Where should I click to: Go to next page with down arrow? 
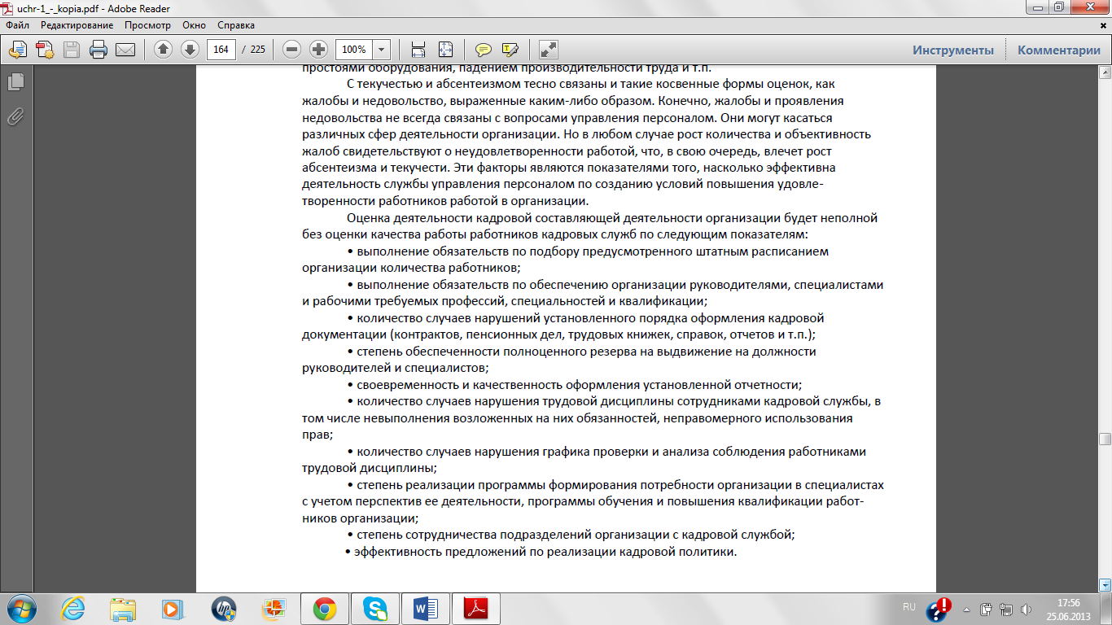(x=190, y=50)
